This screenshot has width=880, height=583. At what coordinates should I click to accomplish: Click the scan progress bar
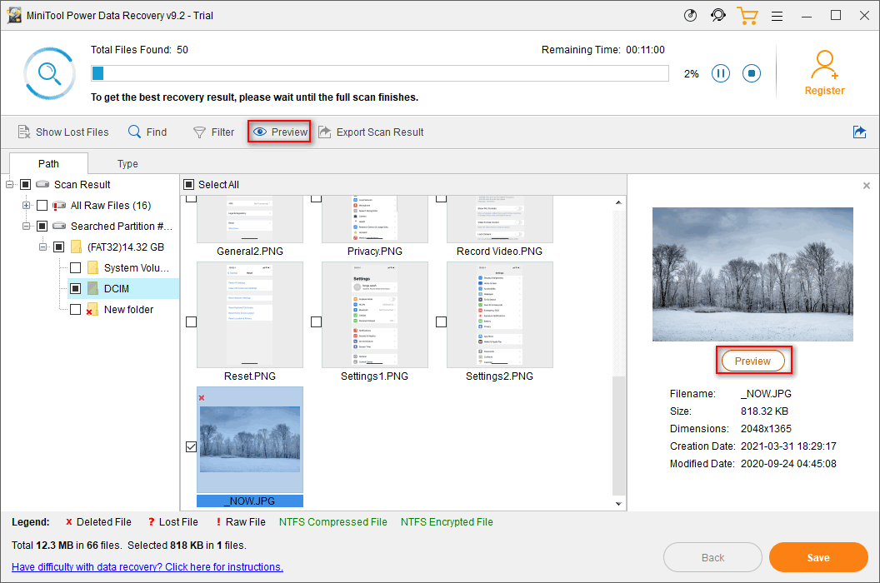pyautogui.click(x=380, y=73)
